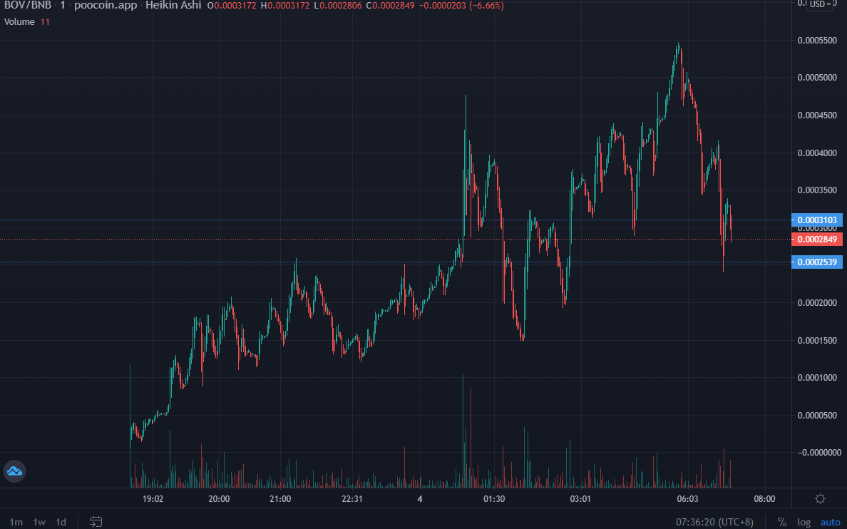Click the 20:00 time axis label
The height and width of the screenshot is (529, 847).
219,499
